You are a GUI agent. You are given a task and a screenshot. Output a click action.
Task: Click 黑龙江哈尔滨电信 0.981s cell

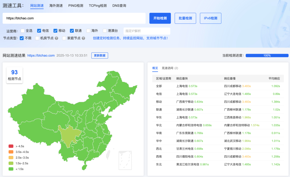point(192,164)
